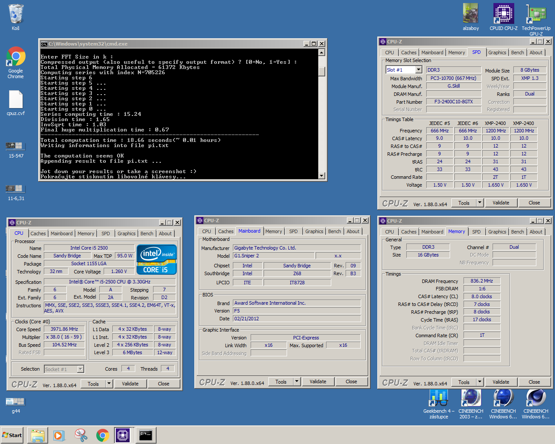Click DRAM Frequency value 836.2 MHz

[x=482, y=281]
